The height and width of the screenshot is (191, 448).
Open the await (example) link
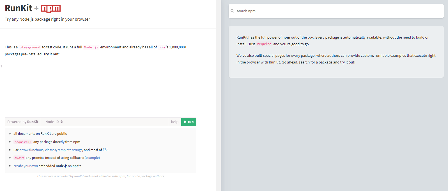[92, 158]
